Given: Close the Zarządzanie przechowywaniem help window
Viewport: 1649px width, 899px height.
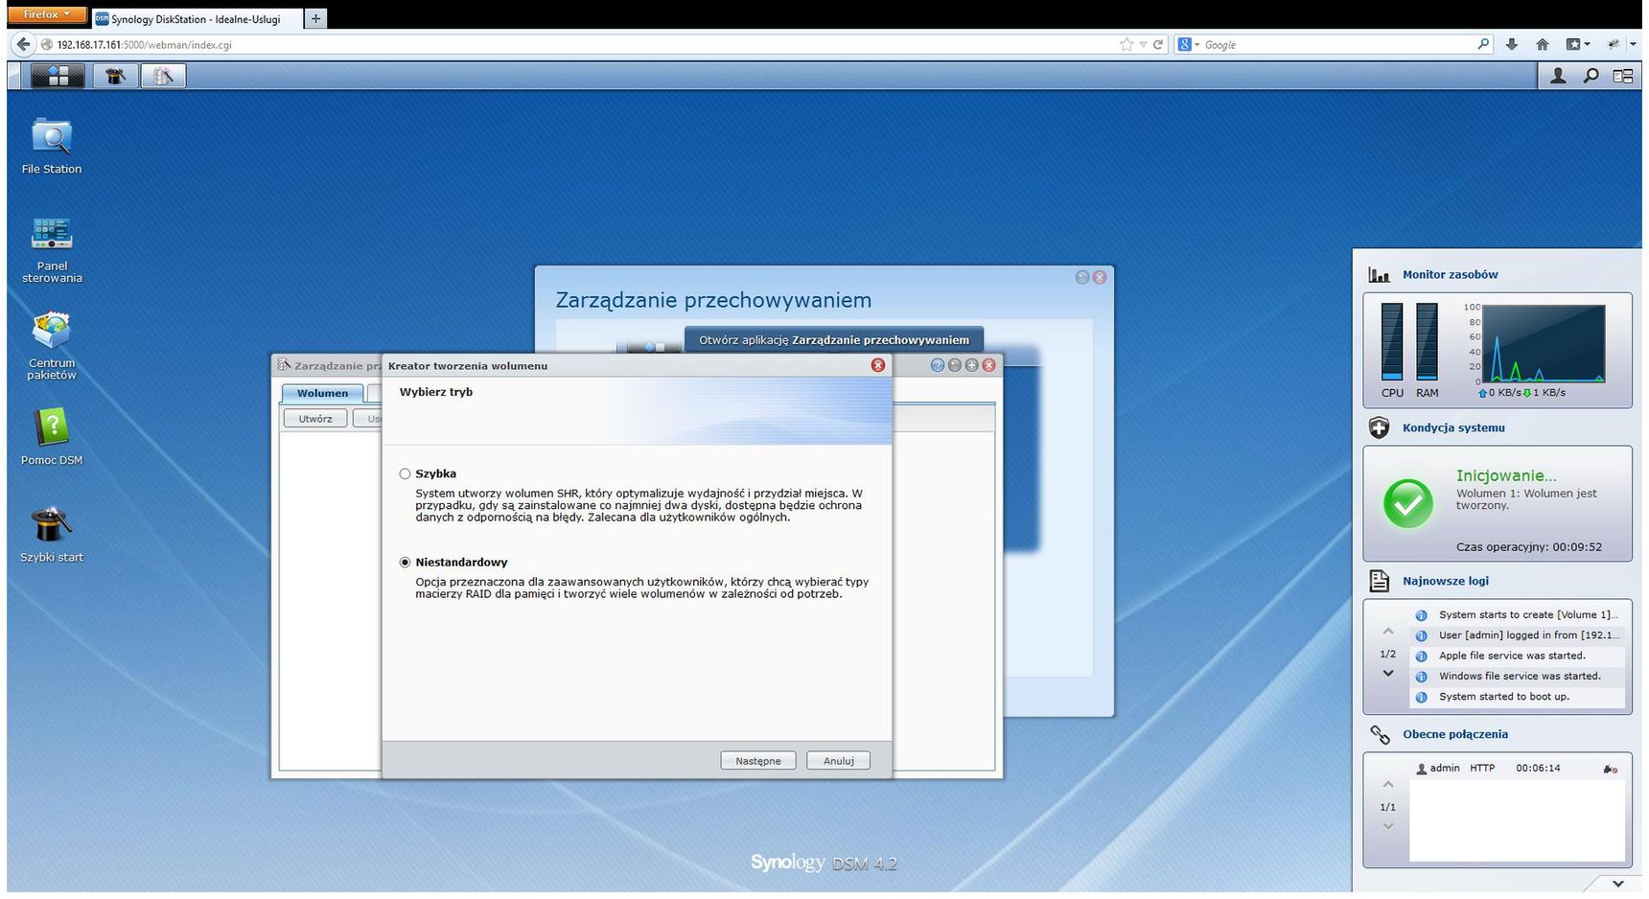Looking at the screenshot, I should click(1100, 277).
